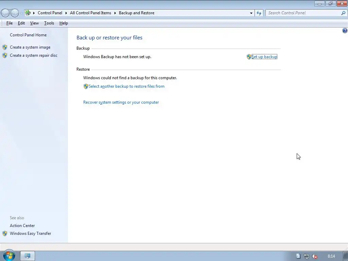This screenshot has width=348, height=261.
Task: Click the Control Panel taskbar button
Action: (x=28, y=256)
